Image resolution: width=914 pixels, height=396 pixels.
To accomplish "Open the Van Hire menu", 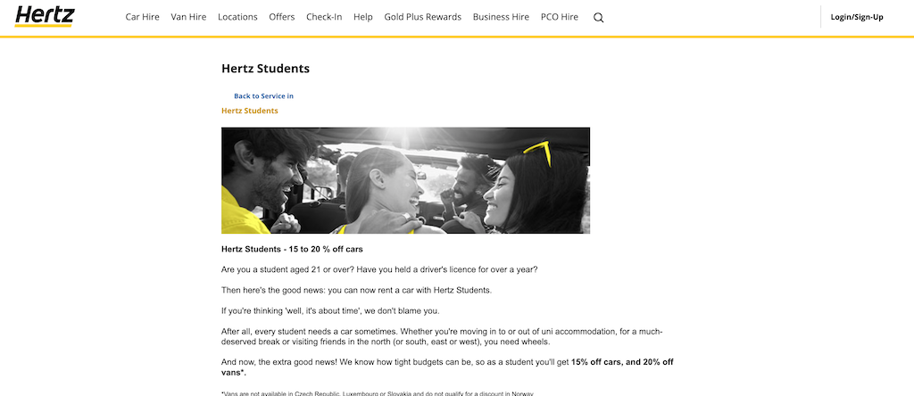I will (x=188, y=17).
